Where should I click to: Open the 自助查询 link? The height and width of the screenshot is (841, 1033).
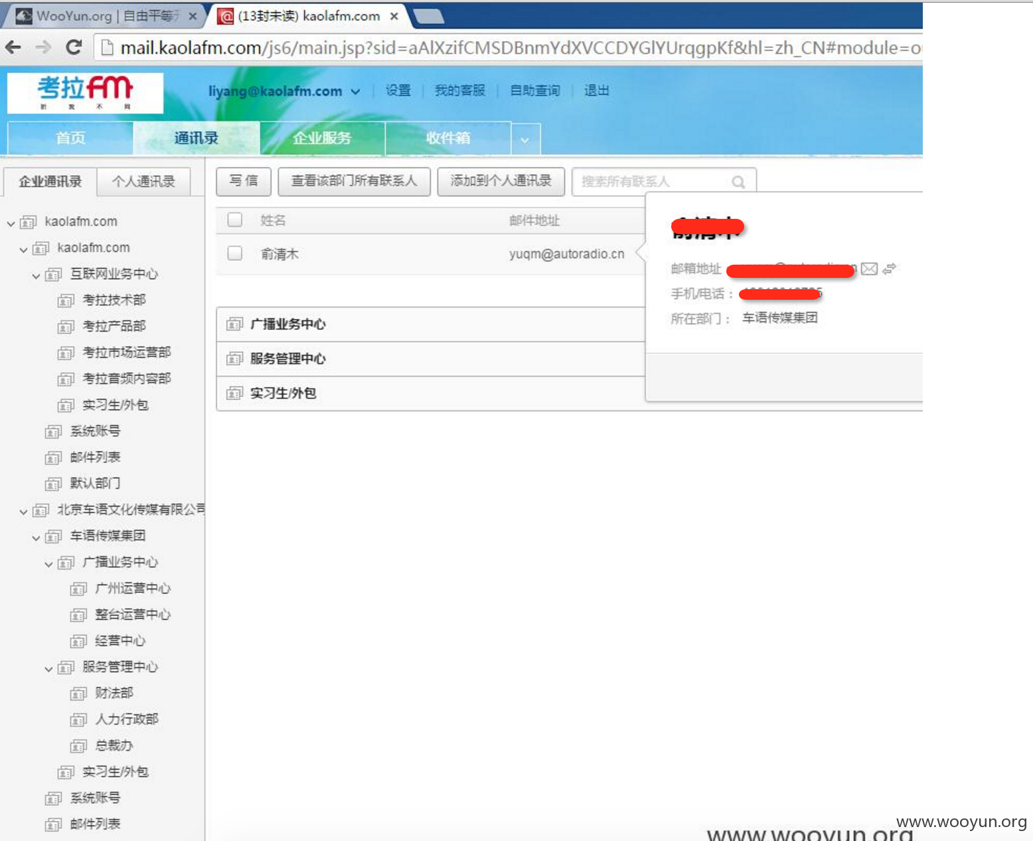point(534,91)
